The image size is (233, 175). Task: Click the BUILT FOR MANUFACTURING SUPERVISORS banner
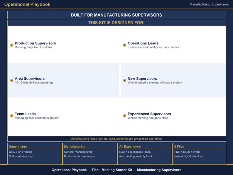pos(116,15)
